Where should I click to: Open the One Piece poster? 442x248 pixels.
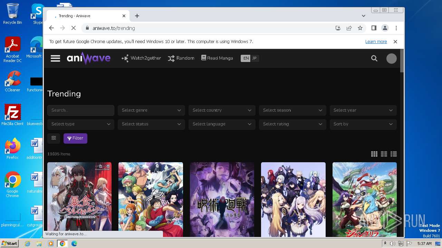click(x=151, y=199)
